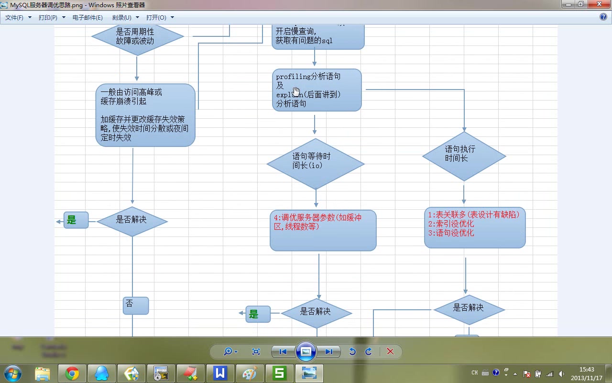Image resolution: width=612 pixels, height=383 pixels.
Task: Select the Photo Viewer taskbar button
Action: coord(309,373)
